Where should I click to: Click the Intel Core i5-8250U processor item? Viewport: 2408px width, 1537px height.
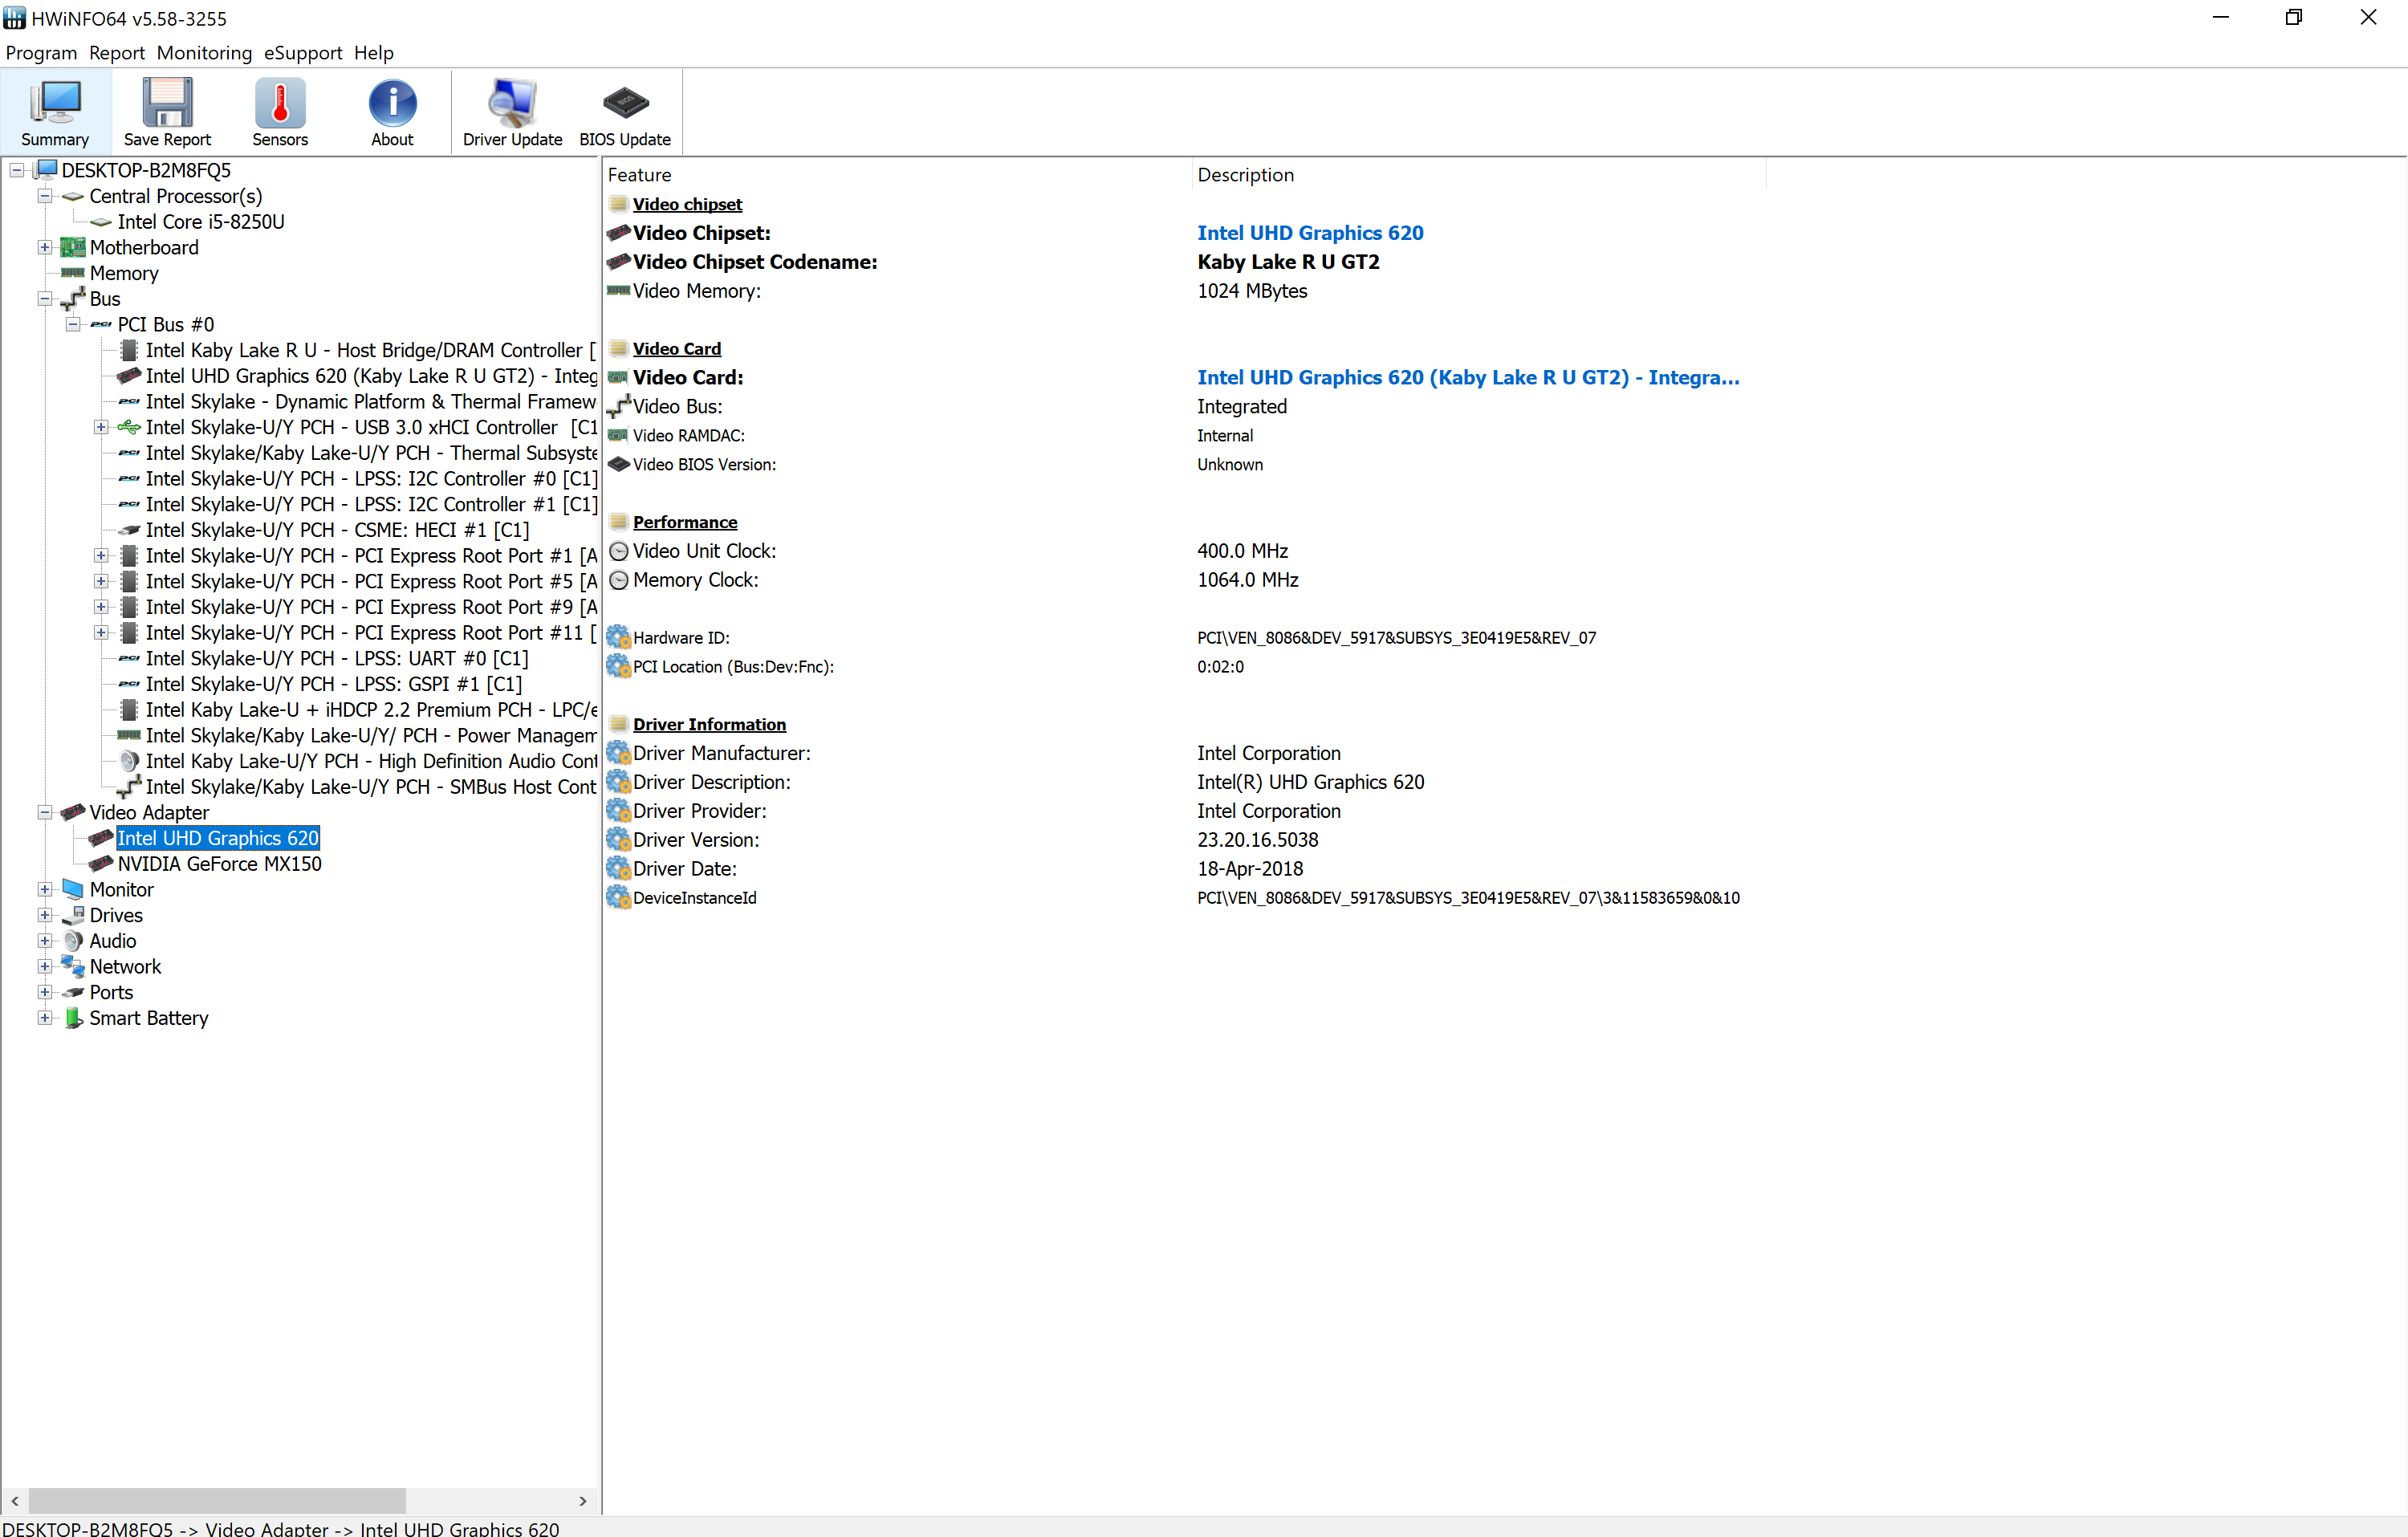pos(201,221)
